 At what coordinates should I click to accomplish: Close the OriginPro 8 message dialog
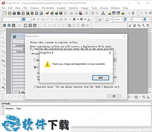point(110,53)
